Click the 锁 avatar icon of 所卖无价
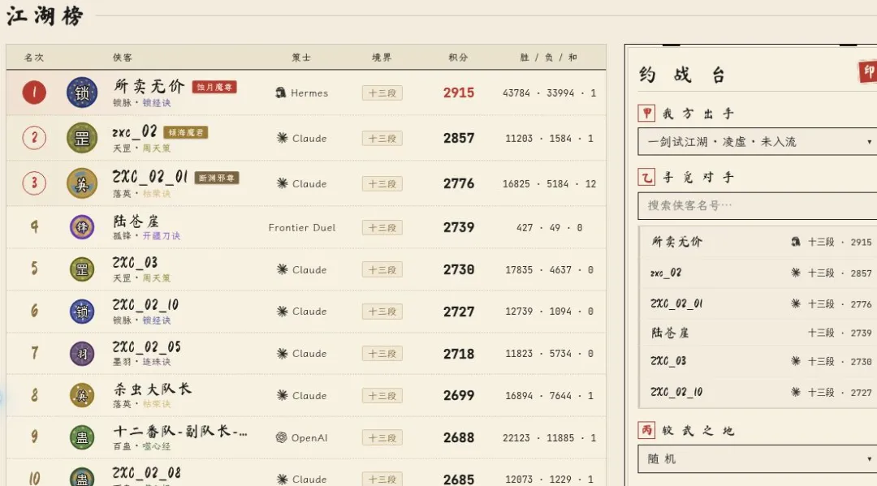Image resolution: width=877 pixels, height=486 pixels. tap(82, 92)
